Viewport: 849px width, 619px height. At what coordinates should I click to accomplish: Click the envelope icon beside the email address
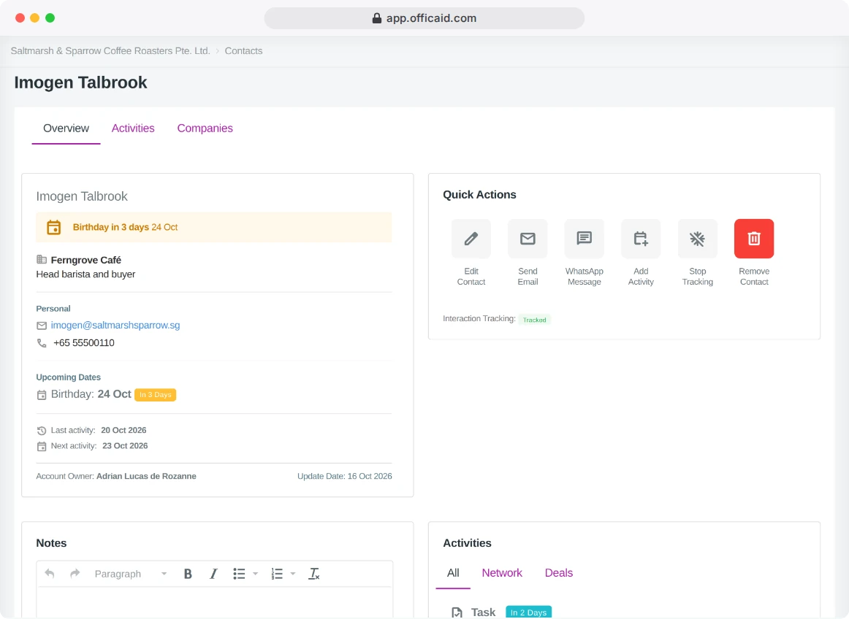(x=42, y=326)
